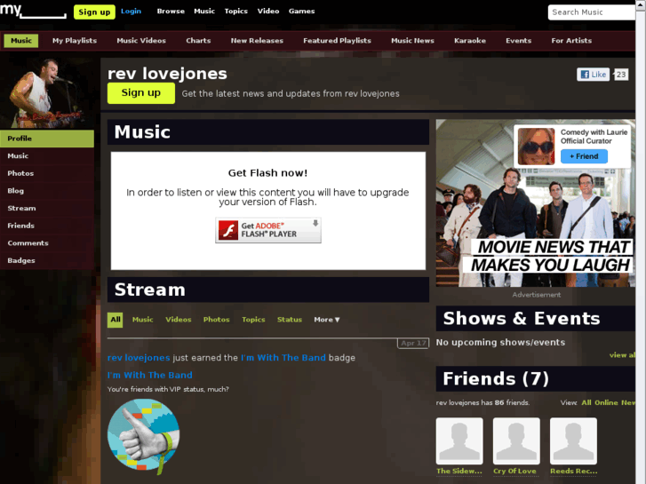Select Photos in left sidebar
This screenshot has width=646, height=484.
coord(47,173)
